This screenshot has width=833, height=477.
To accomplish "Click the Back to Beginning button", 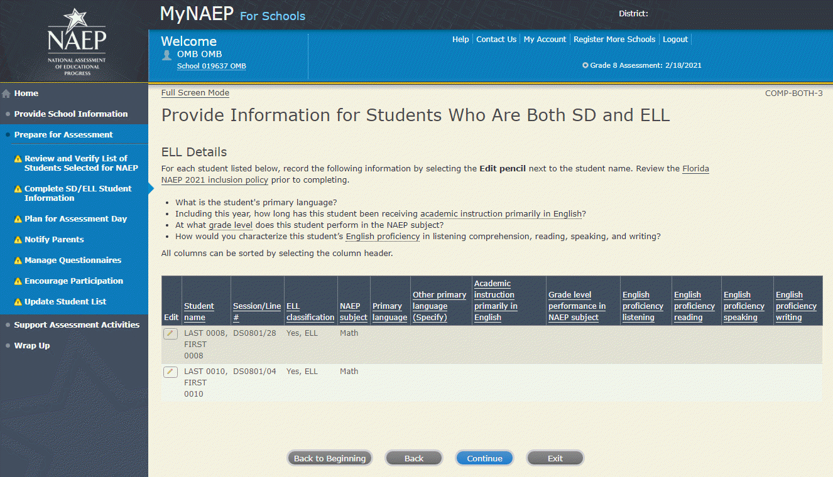I will tap(330, 458).
